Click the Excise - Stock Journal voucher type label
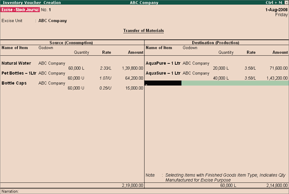The height and width of the screenshot is (194, 289). [20, 10]
